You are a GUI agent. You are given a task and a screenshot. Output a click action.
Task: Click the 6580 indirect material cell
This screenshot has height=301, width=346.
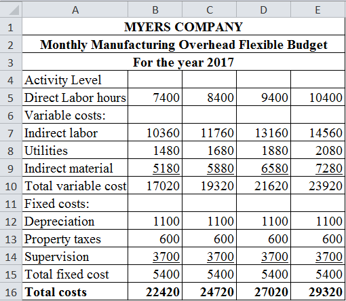coord(264,168)
